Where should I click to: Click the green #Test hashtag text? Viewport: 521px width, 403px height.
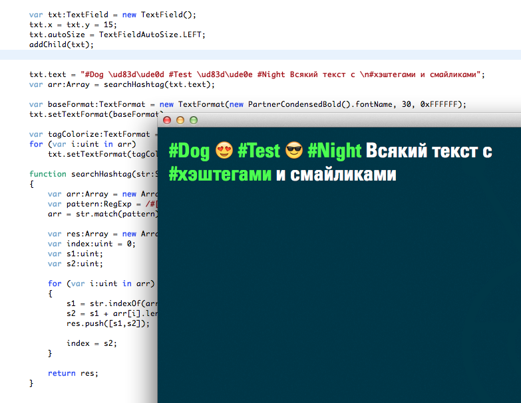point(260,151)
